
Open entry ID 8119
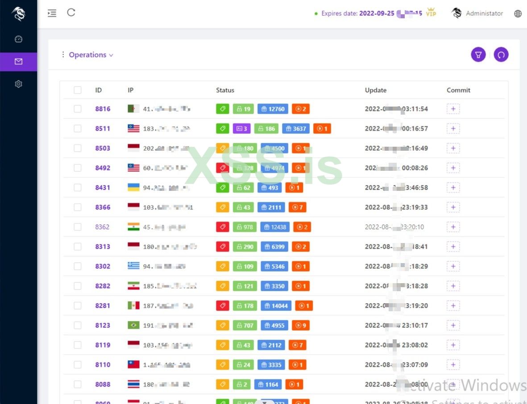point(103,345)
